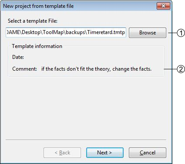Select the "Comment:" label
Image resolution: width=185 pixels, height=164 pixels.
[x=24, y=69]
